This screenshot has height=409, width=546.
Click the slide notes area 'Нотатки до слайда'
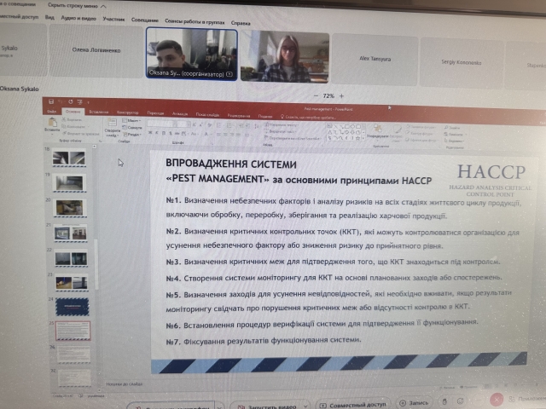[125, 384]
